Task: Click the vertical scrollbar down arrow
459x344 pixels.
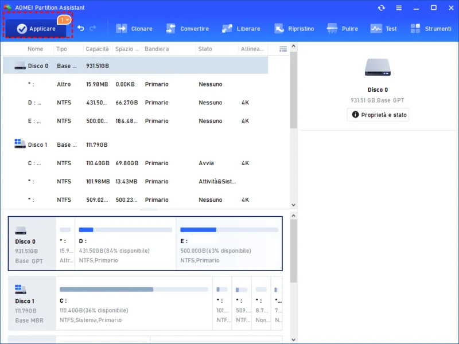Action: click(x=294, y=205)
